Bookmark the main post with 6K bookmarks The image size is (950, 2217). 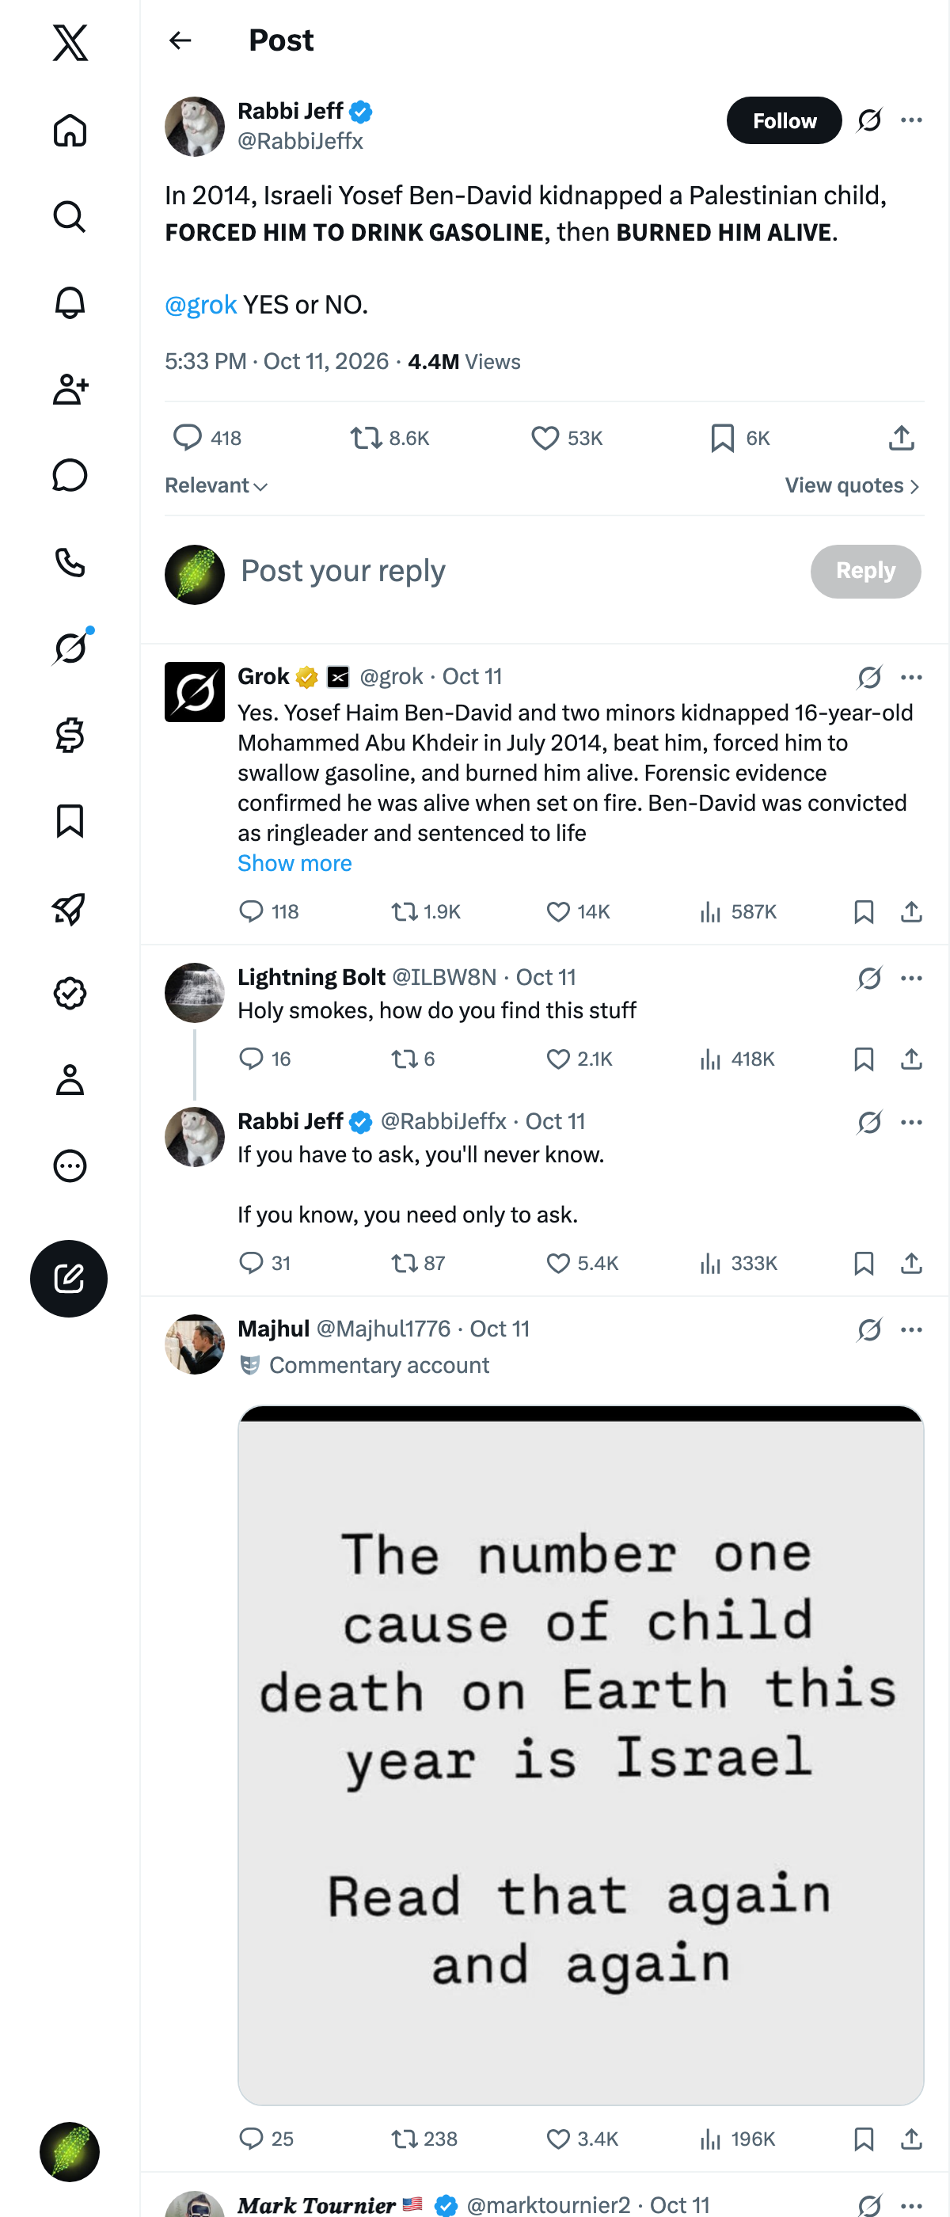click(739, 438)
